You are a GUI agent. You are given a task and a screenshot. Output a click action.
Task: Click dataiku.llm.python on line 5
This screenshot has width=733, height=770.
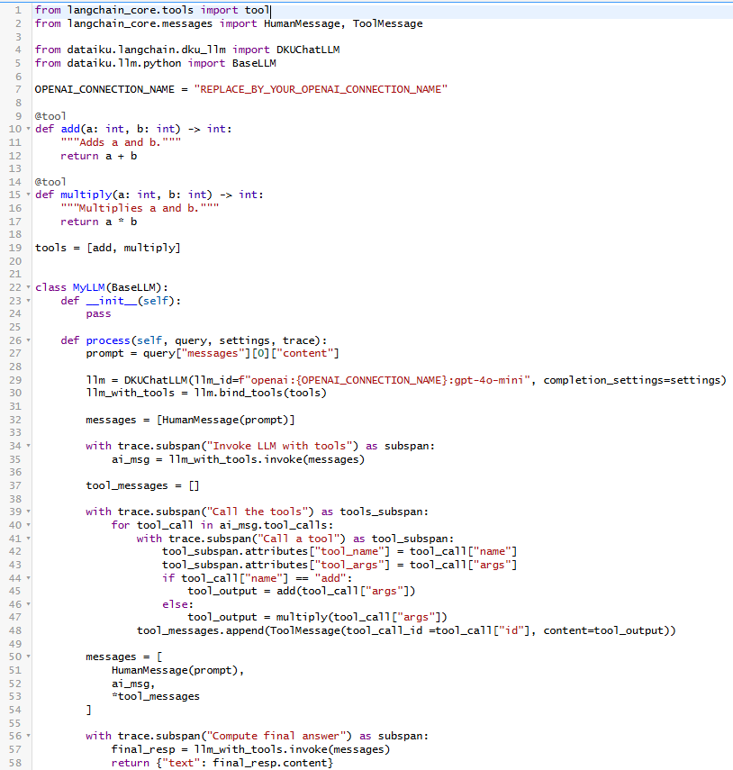123,63
